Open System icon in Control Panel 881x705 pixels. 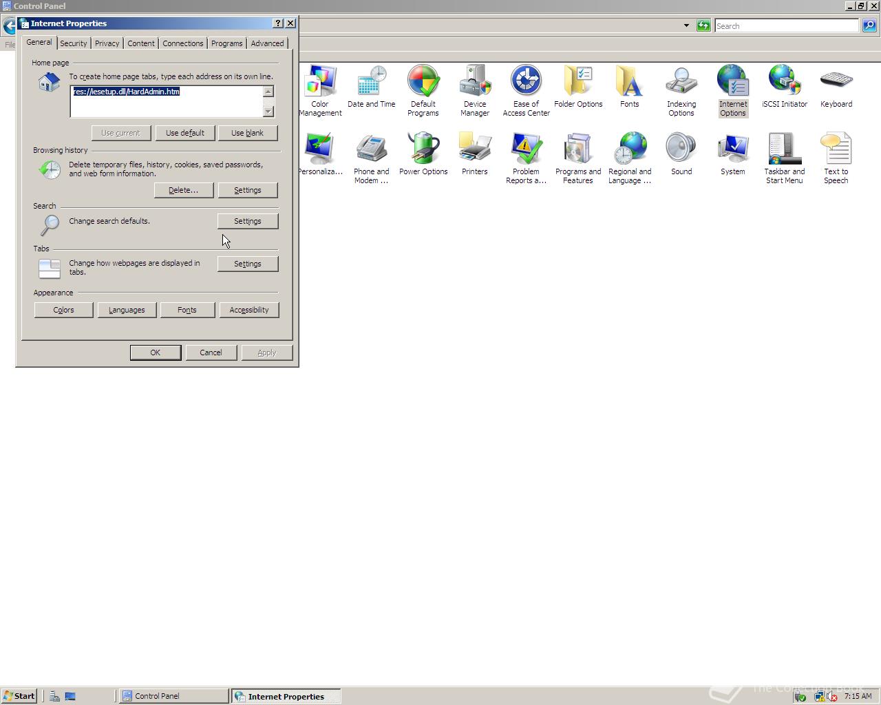733,154
